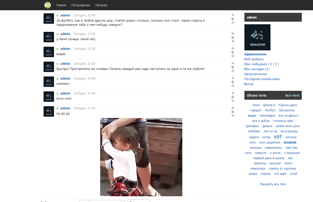This screenshot has height=202, width=313.
Task: Click timestamp 'Сегодня, 12:04'
Action: pos(85,108)
